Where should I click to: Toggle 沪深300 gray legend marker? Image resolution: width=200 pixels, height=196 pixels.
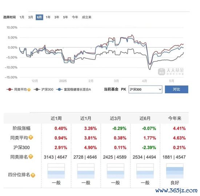37,89
